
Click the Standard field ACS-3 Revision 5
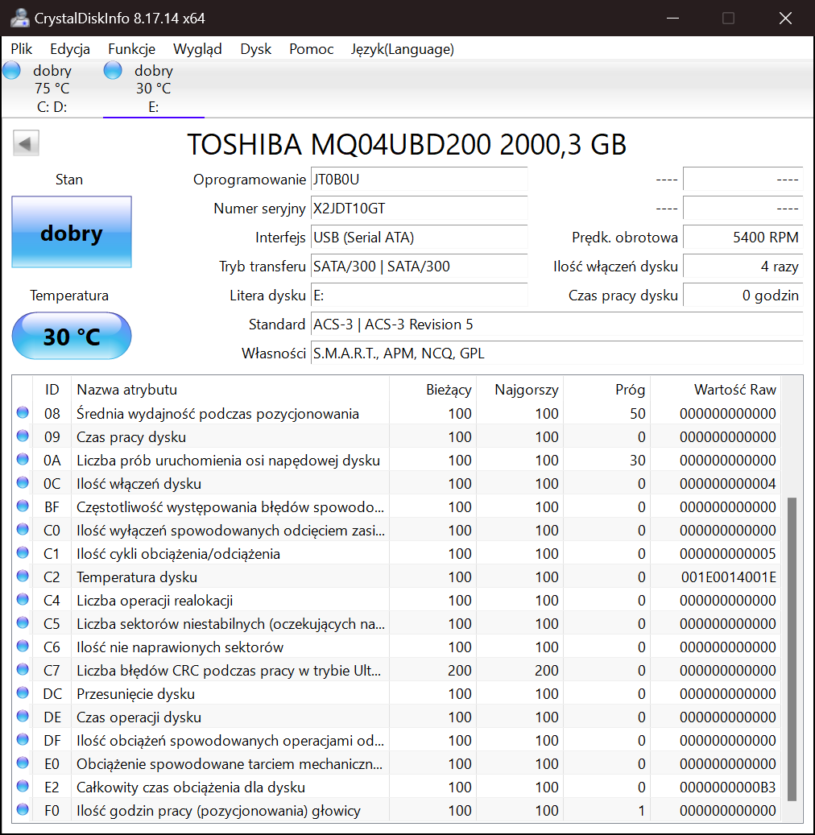pos(556,324)
